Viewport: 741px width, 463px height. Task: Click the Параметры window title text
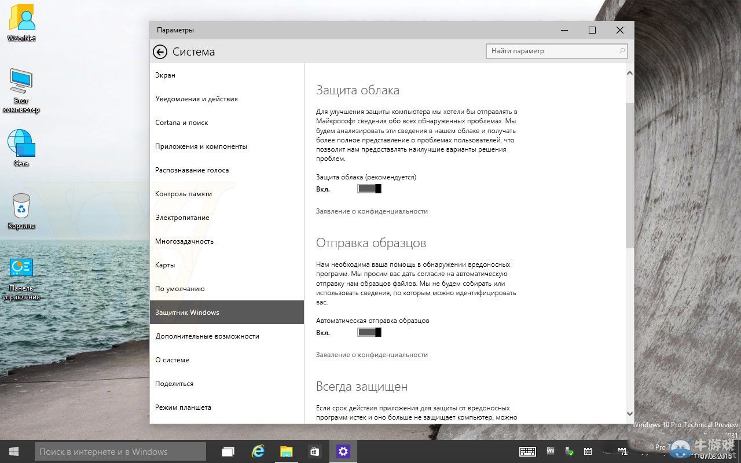click(175, 30)
